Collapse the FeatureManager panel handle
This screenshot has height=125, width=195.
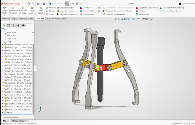[35, 68]
